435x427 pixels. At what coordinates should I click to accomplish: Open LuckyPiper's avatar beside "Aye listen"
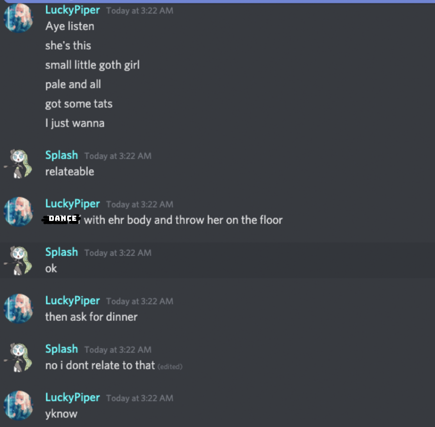(18, 18)
